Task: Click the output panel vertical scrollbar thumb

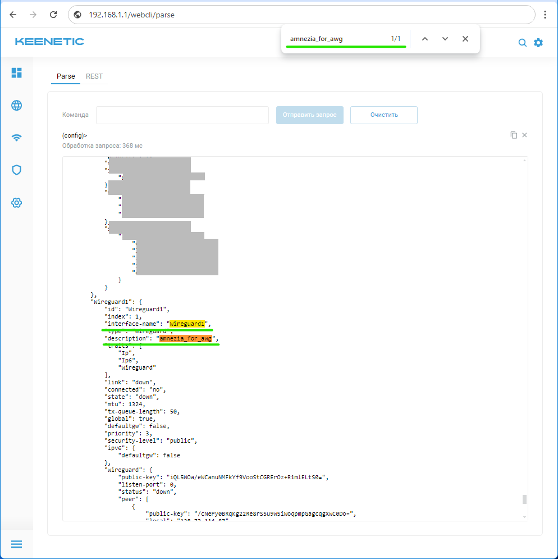Action: (x=525, y=499)
